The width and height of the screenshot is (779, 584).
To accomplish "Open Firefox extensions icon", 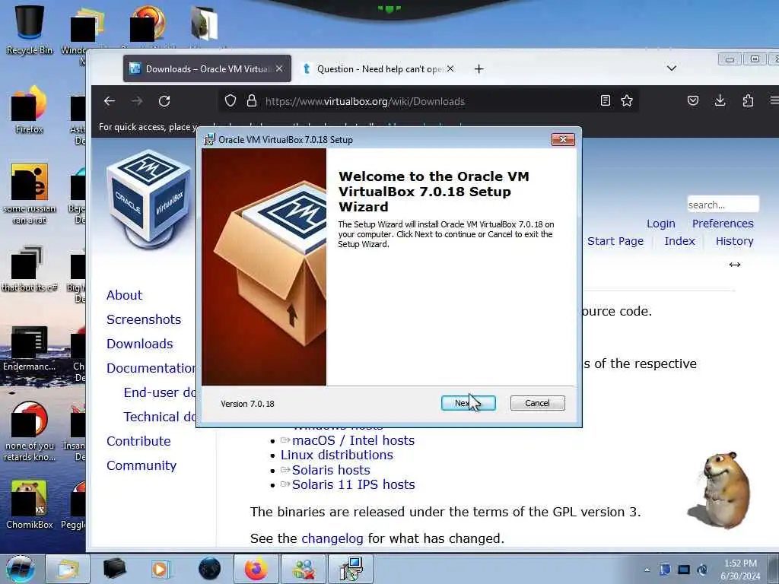I will coord(748,101).
